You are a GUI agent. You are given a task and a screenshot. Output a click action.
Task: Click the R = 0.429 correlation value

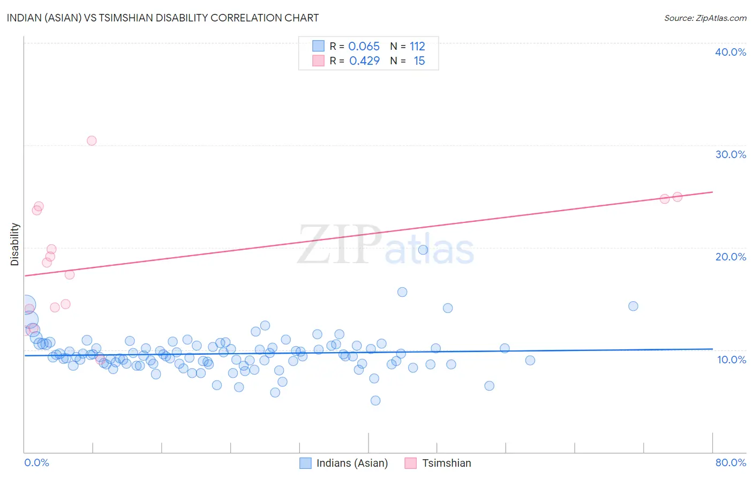tap(355, 61)
